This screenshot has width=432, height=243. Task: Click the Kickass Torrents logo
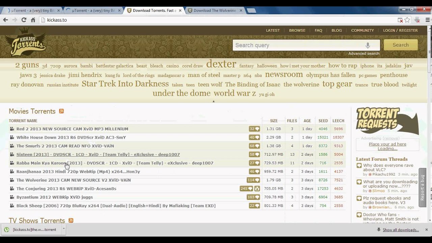[x=28, y=42]
